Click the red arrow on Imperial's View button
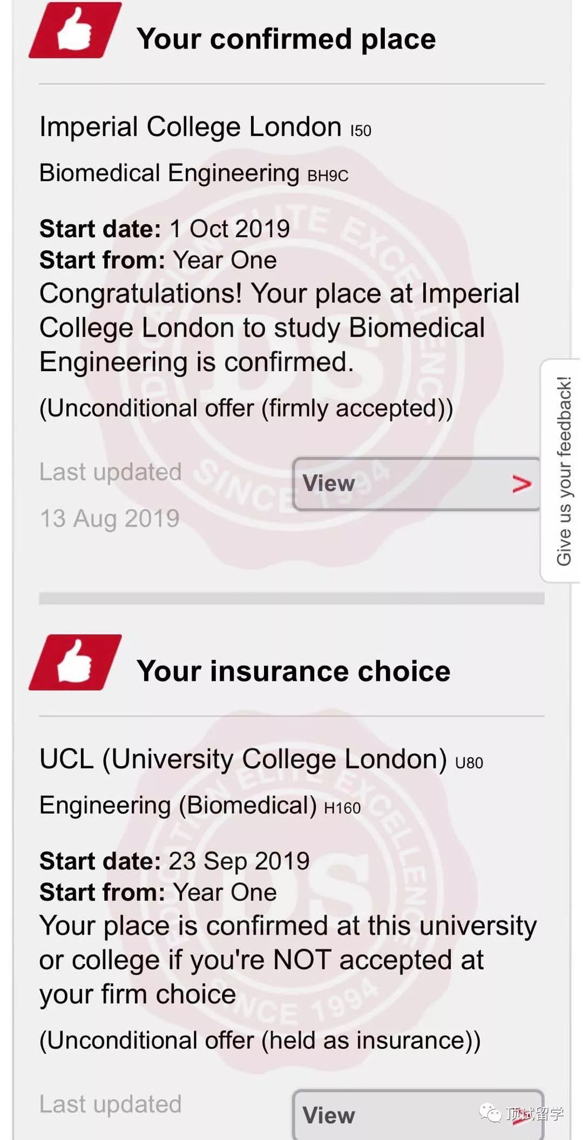Viewport: 583px width, 1140px height. 521,484
